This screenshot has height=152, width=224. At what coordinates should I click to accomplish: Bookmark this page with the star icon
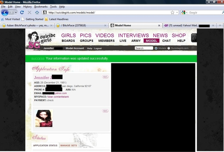[x=172, y=13]
